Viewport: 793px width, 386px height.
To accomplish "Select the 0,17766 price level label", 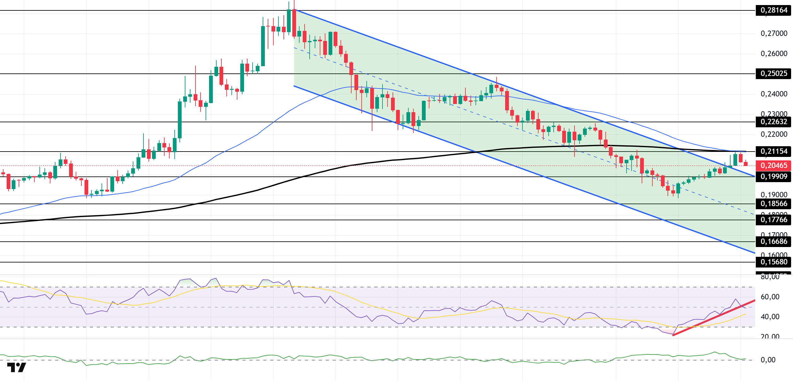I will [773, 220].
